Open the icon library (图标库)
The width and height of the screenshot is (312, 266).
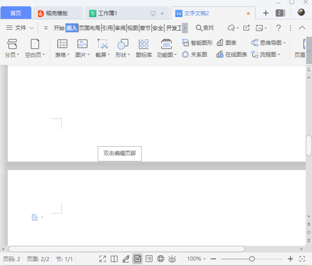[144, 48]
